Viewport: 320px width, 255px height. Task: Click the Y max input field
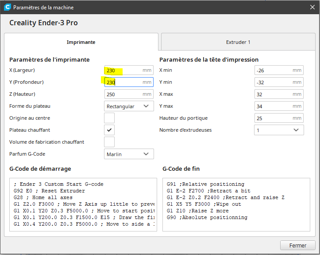click(279, 106)
